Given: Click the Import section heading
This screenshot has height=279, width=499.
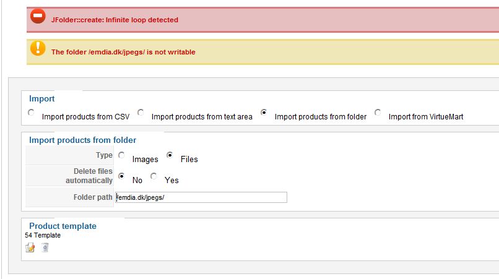Looking at the screenshot, I should tap(41, 98).
